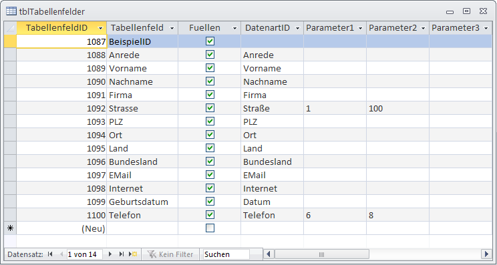Click the Kein Filter indicator
This screenshot has width=497, height=265.
(170, 254)
